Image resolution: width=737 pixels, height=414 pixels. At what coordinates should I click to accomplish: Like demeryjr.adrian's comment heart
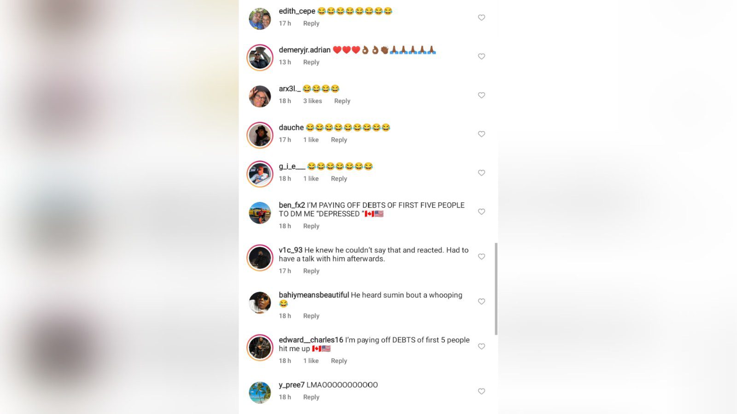481,56
